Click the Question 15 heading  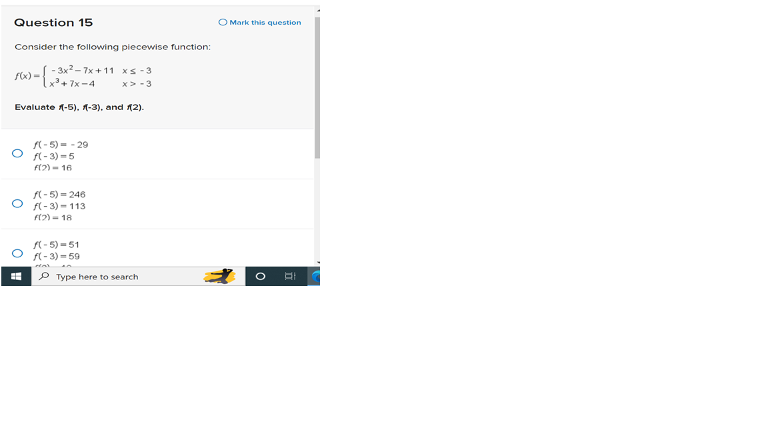(53, 22)
